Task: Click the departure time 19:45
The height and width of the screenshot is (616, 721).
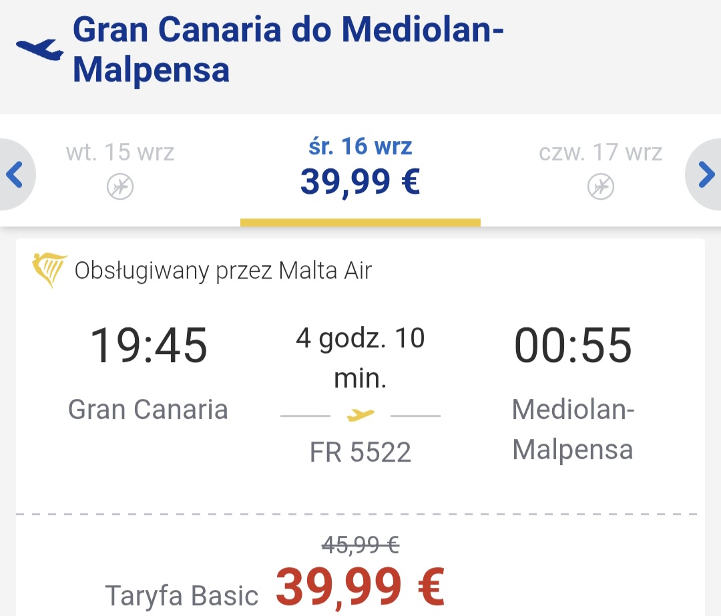Action: pos(148,345)
